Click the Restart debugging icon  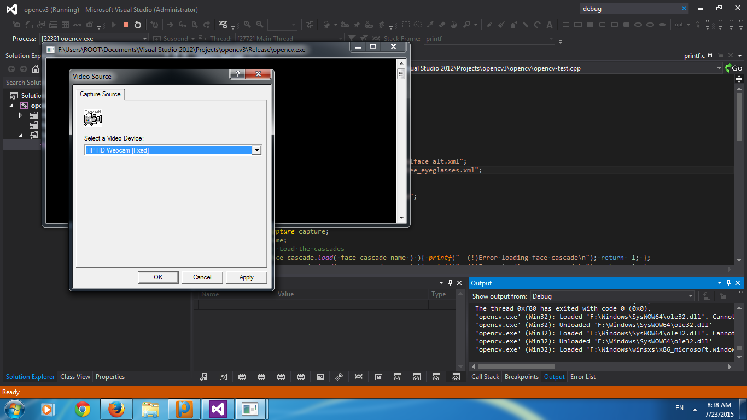click(138, 25)
